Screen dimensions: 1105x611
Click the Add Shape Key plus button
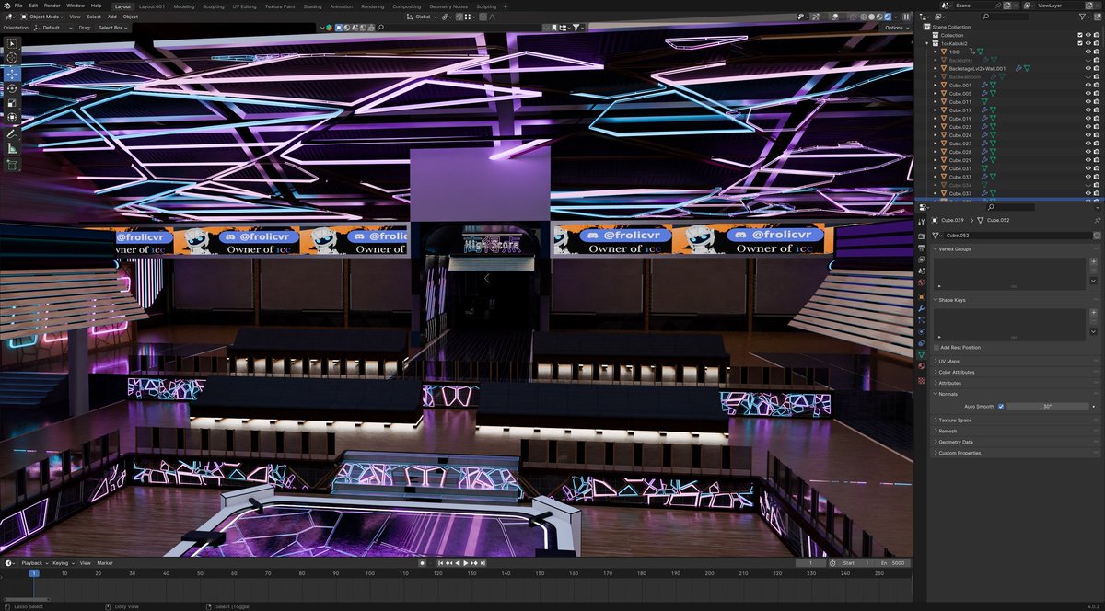tap(1093, 312)
